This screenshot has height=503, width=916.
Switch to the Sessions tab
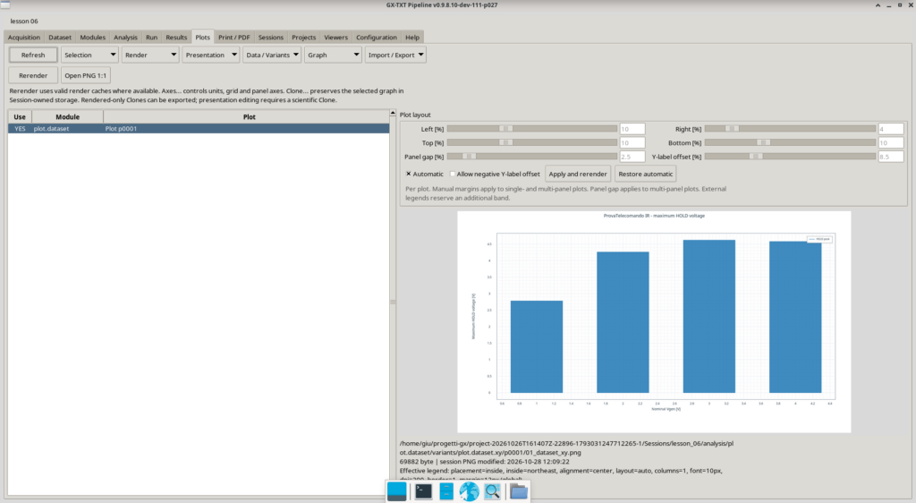tap(270, 38)
